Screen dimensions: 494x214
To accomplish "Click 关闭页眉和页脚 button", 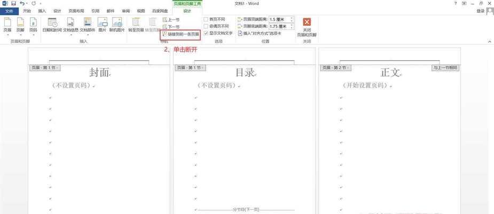I will tap(307, 27).
